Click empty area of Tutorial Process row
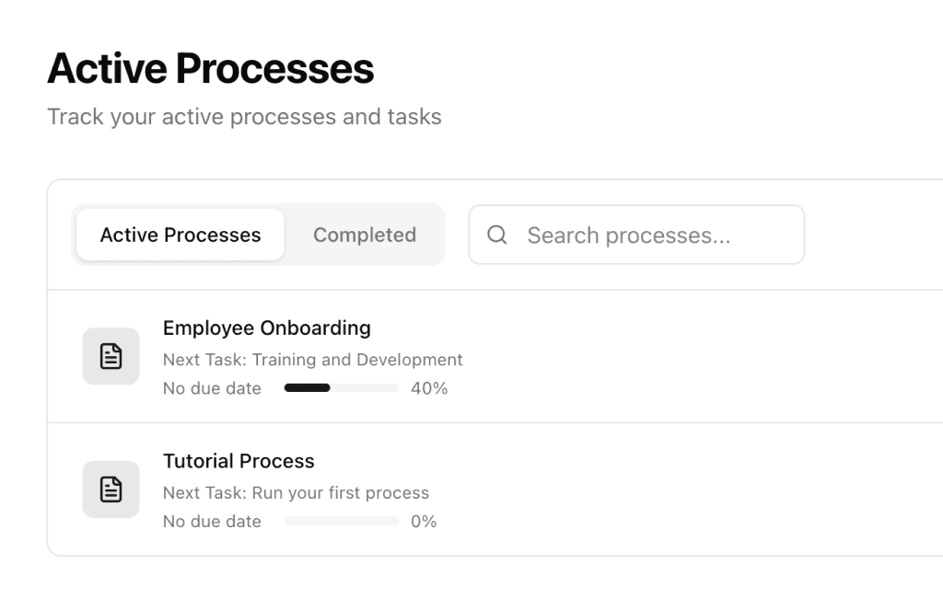 (692, 489)
